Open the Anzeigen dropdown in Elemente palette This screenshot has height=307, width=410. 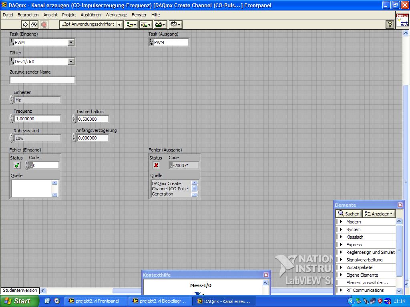point(379,213)
